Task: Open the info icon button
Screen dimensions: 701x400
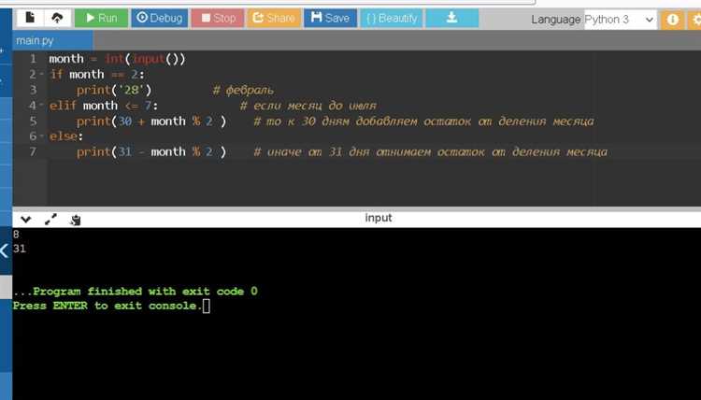Action: 672,20
